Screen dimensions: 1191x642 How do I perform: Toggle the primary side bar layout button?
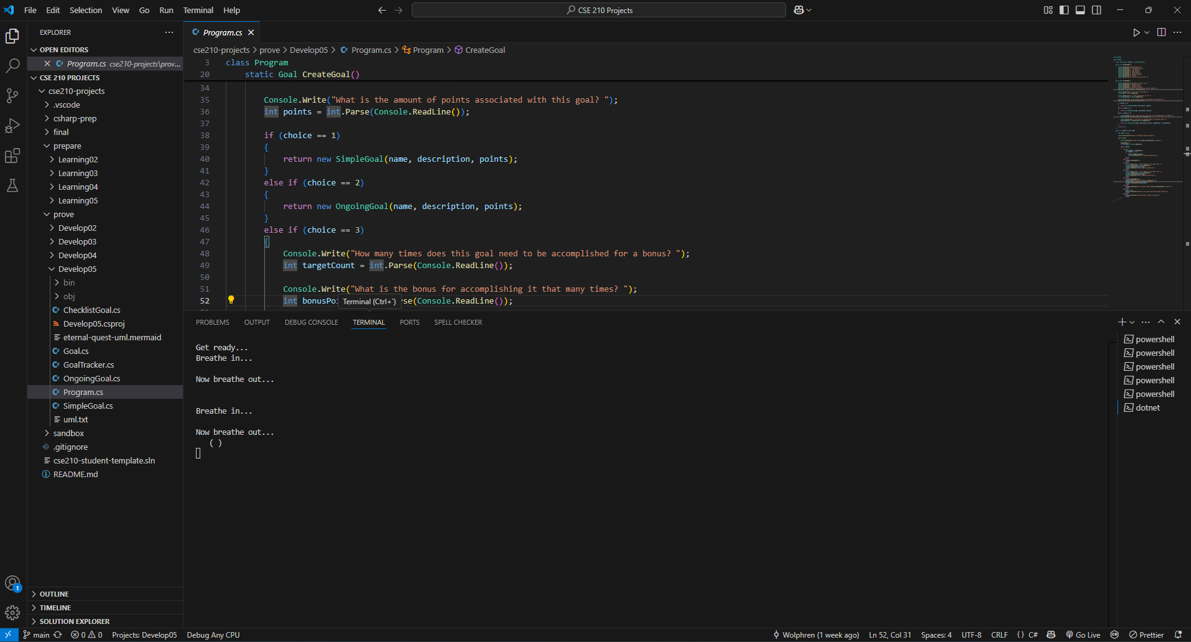(1064, 10)
